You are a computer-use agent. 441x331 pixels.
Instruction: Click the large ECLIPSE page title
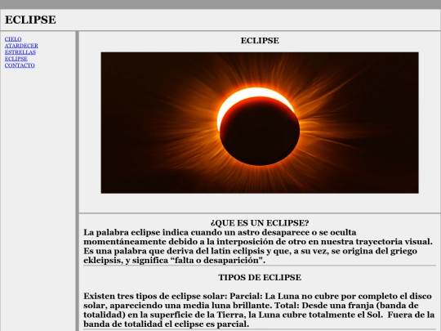point(30,20)
